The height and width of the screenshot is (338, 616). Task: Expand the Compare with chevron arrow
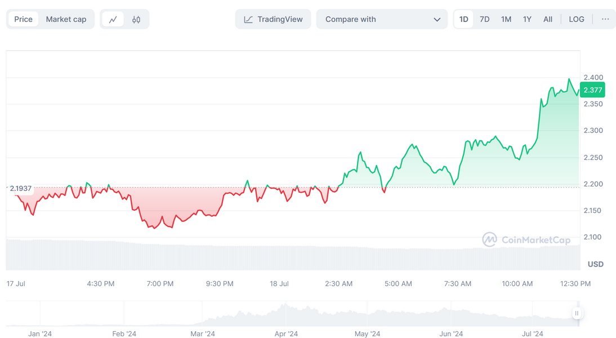(437, 19)
